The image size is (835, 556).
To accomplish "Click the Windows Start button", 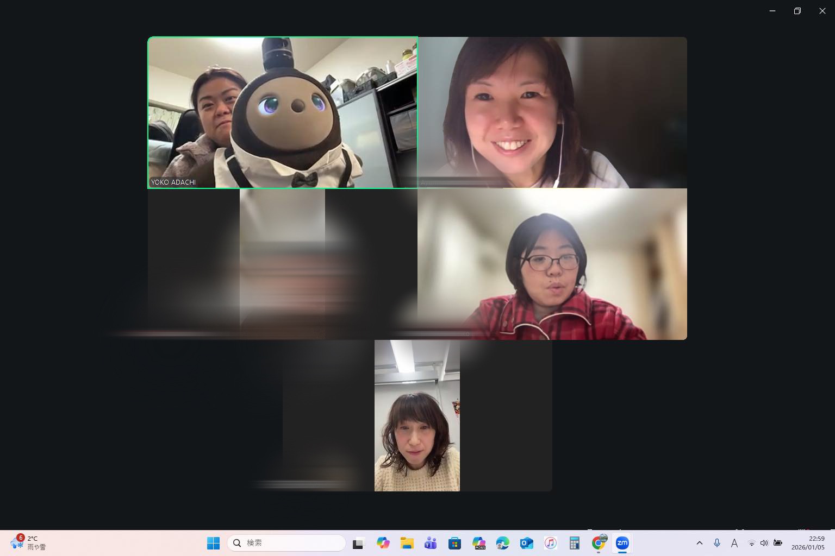I will (x=213, y=543).
